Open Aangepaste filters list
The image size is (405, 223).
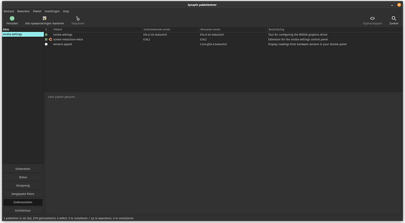23,194
